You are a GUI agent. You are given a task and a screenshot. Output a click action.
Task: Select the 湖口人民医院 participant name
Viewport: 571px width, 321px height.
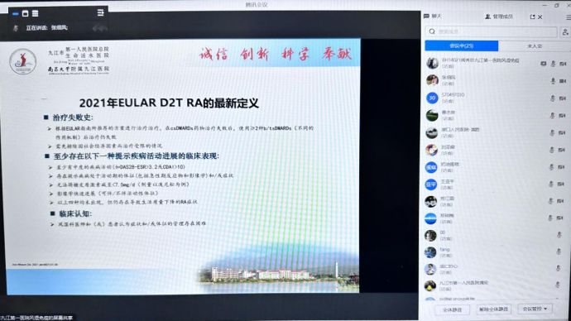tap(460, 130)
